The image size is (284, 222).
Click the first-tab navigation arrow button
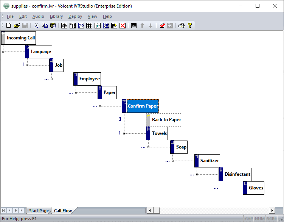tap(4, 210)
